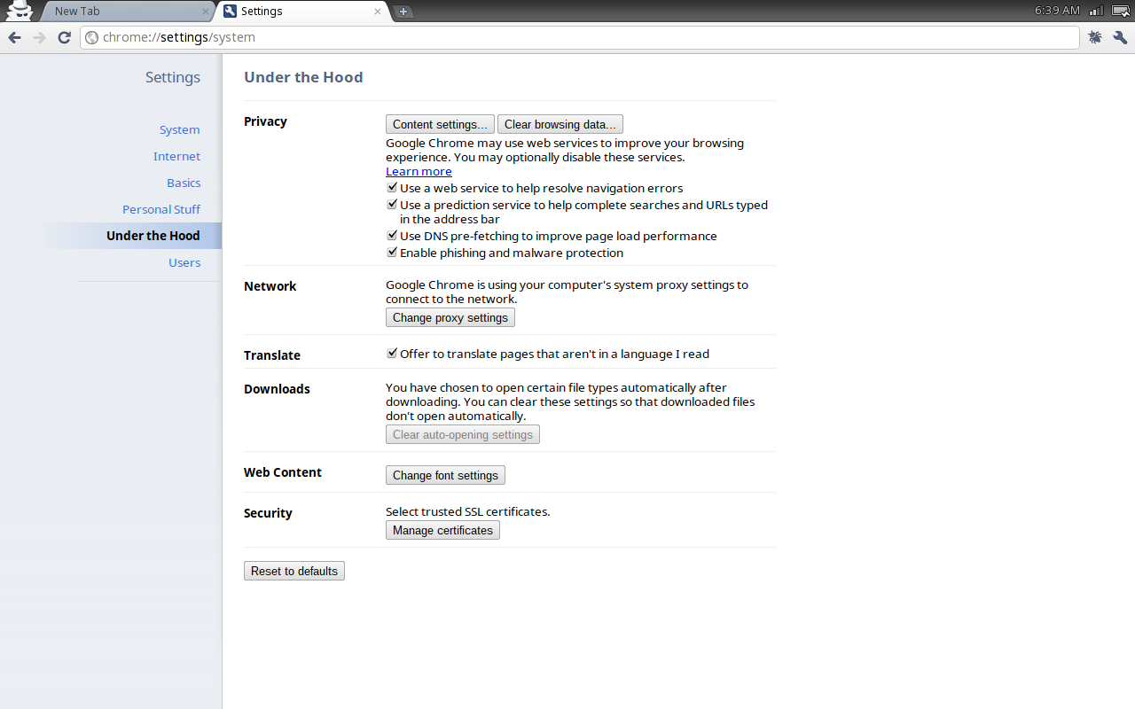Open Internet settings section

pos(177,156)
